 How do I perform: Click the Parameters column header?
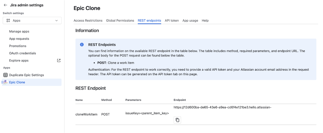[133, 100]
